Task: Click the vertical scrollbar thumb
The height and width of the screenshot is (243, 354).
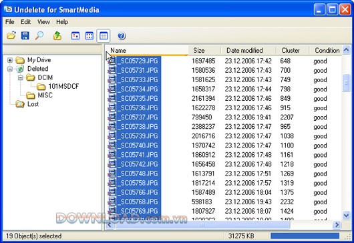Action: [346, 83]
